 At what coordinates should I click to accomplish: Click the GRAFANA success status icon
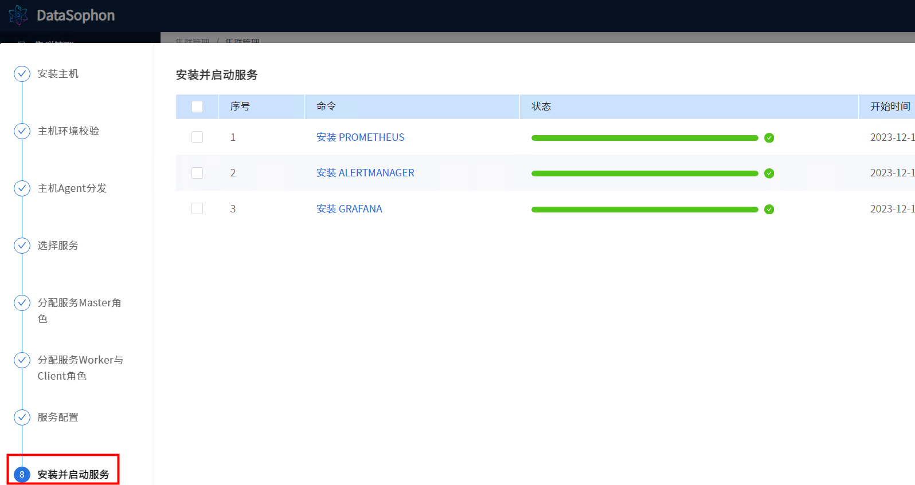769,210
